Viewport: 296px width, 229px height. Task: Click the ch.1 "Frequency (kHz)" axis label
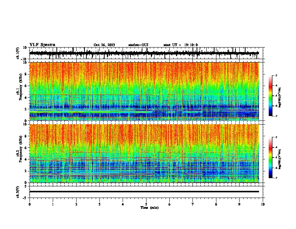pyautogui.click(x=21, y=87)
